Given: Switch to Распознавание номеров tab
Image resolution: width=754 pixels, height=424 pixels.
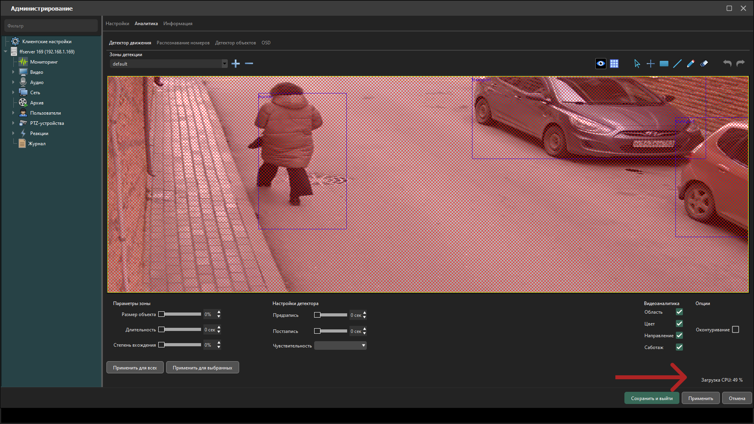Looking at the screenshot, I should click(183, 43).
